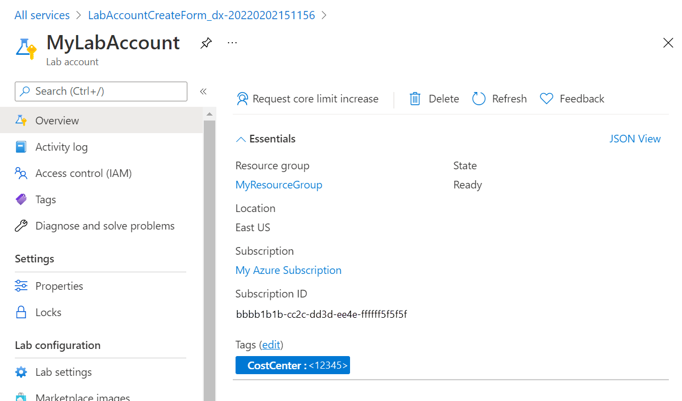Pin MyLabAccount to the dashboard

coord(206,42)
